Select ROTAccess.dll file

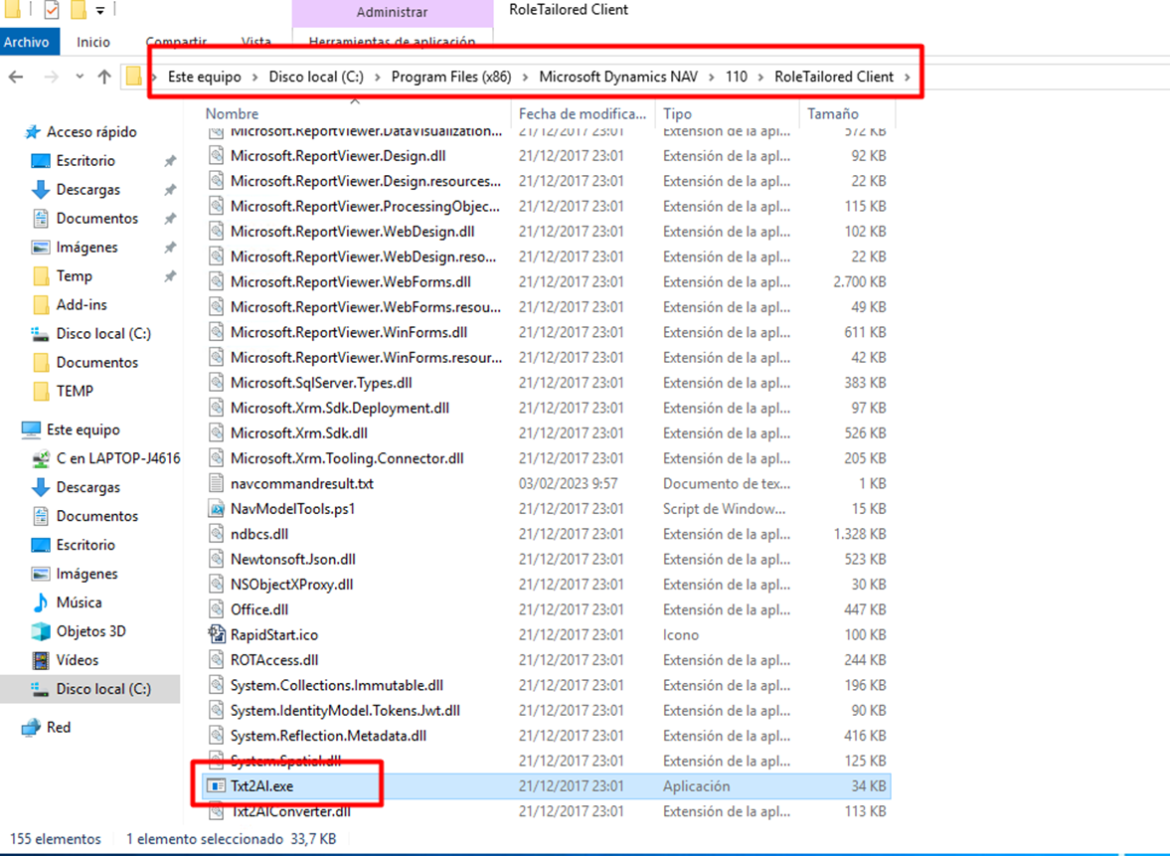coord(273,660)
